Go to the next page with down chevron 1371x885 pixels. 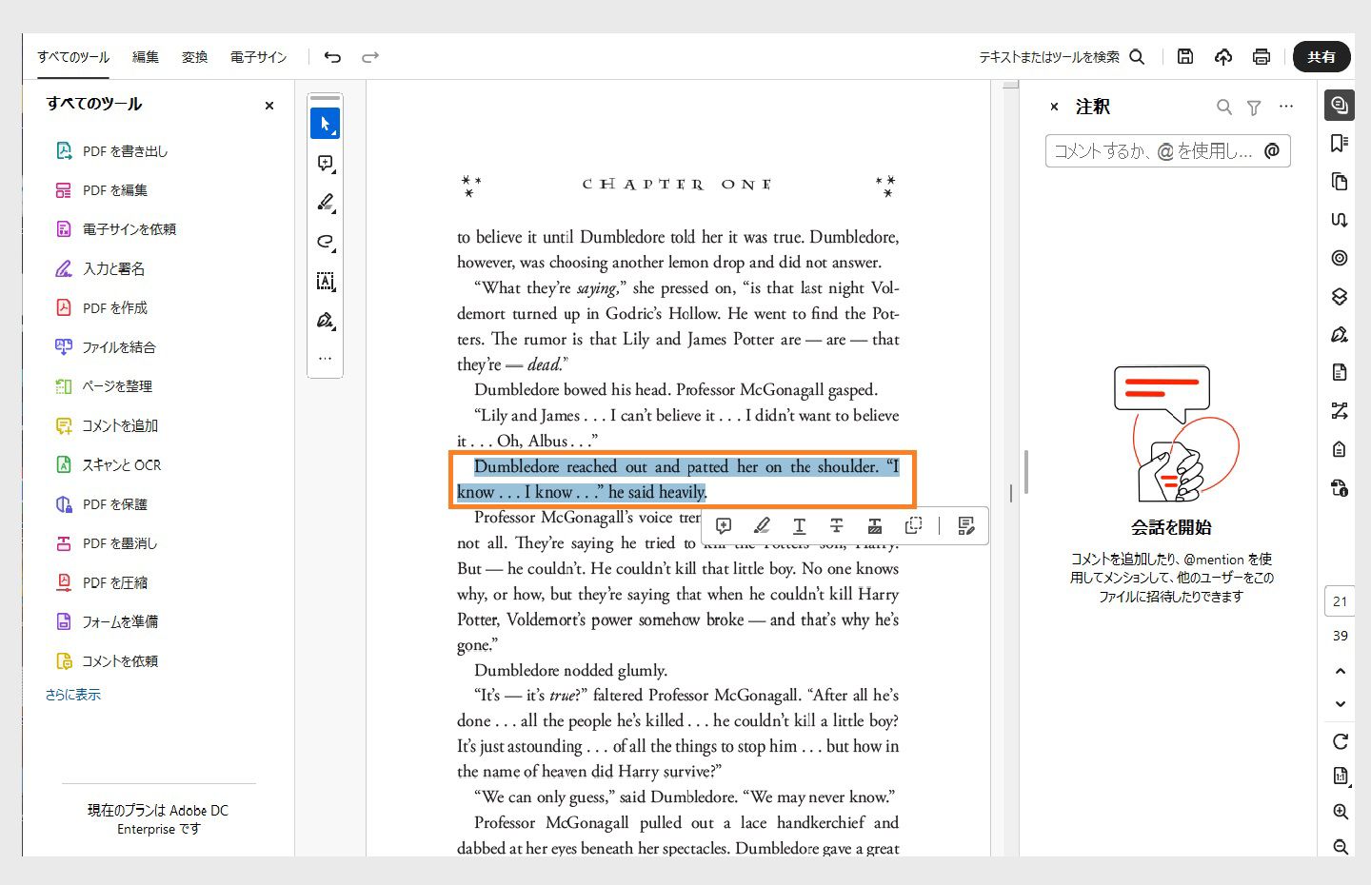click(1341, 704)
